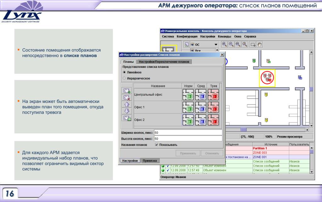Click Трев icon for Центральный офис
322x202 pixels.
(x=213, y=94)
